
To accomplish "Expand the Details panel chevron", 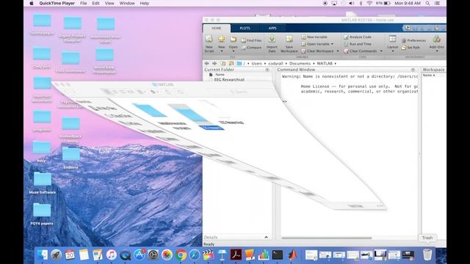I will click(x=266, y=238).
